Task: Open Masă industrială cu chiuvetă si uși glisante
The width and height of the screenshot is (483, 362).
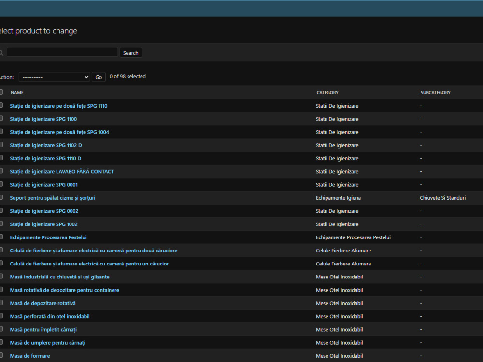Action: [x=60, y=277]
